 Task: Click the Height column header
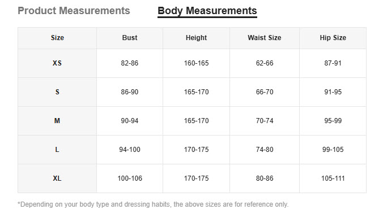197,38
